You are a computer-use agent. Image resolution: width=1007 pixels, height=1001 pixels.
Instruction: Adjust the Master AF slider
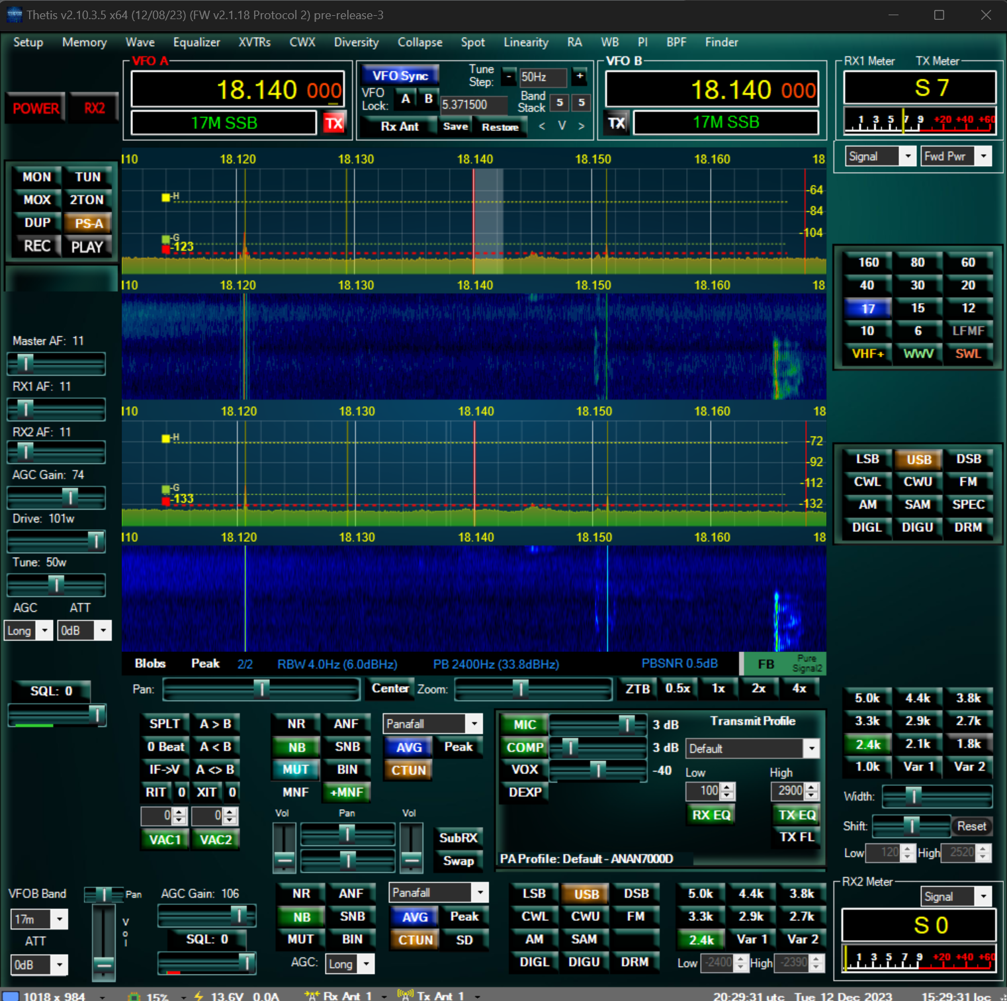pos(56,363)
